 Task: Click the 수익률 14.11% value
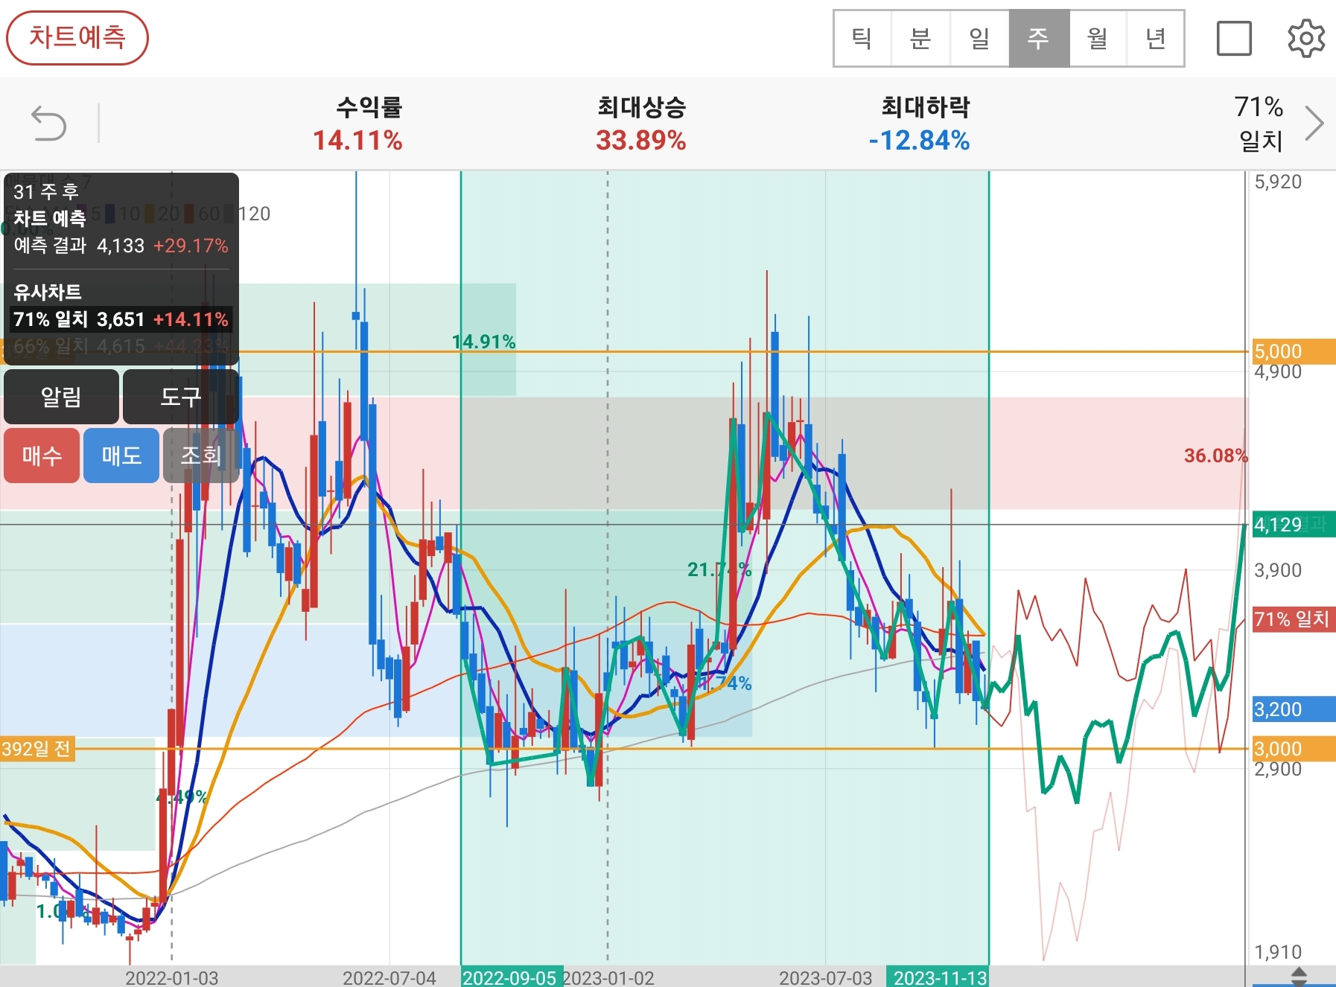pyautogui.click(x=358, y=140)
